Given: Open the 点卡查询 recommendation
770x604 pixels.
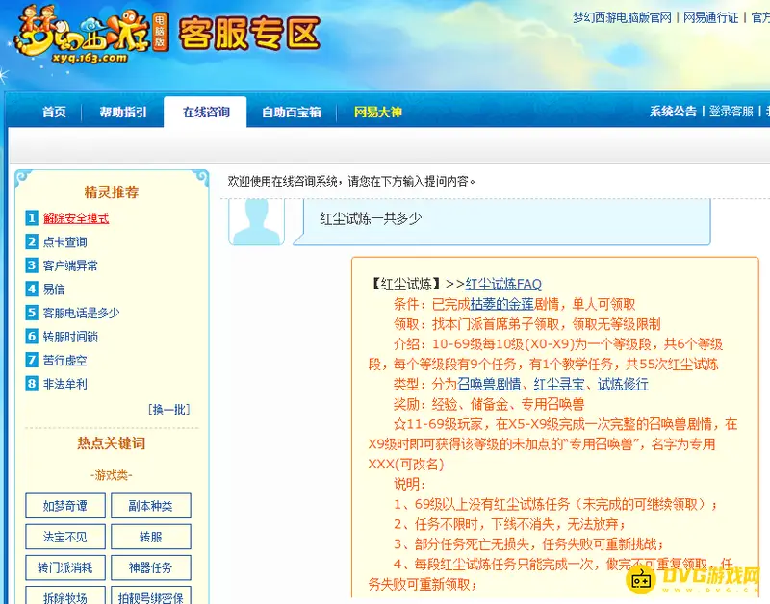Looking at the screenshot, I should pos(64,242).
